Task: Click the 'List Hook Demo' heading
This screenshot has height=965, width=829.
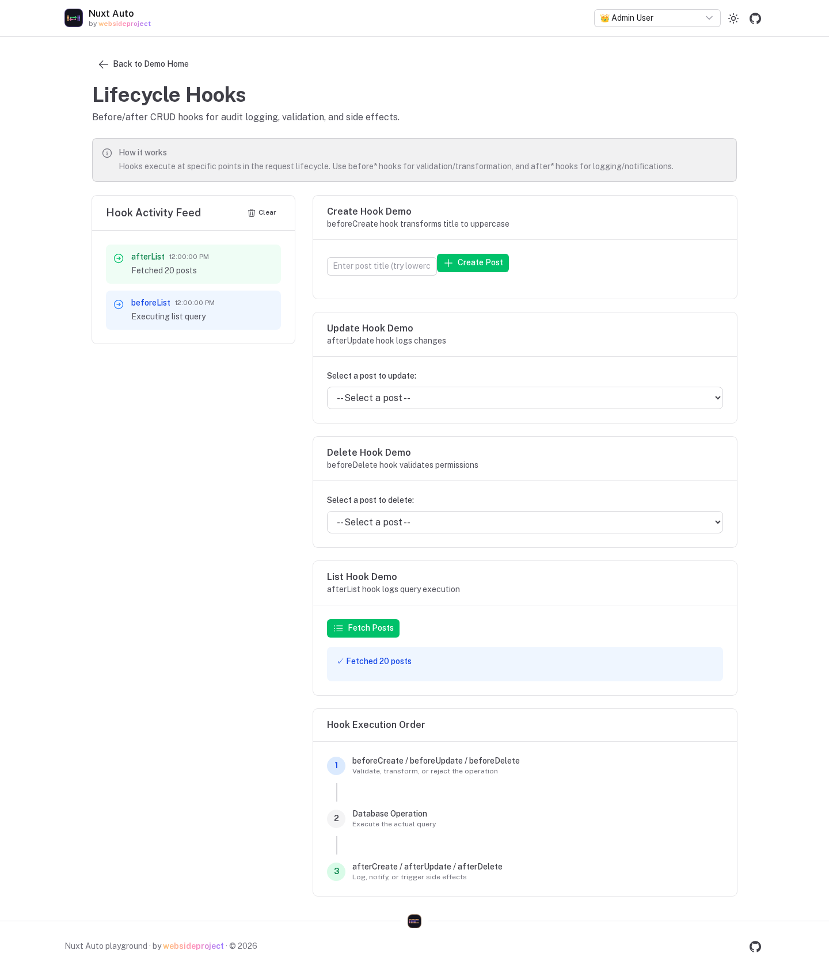Action: [362, 577]
